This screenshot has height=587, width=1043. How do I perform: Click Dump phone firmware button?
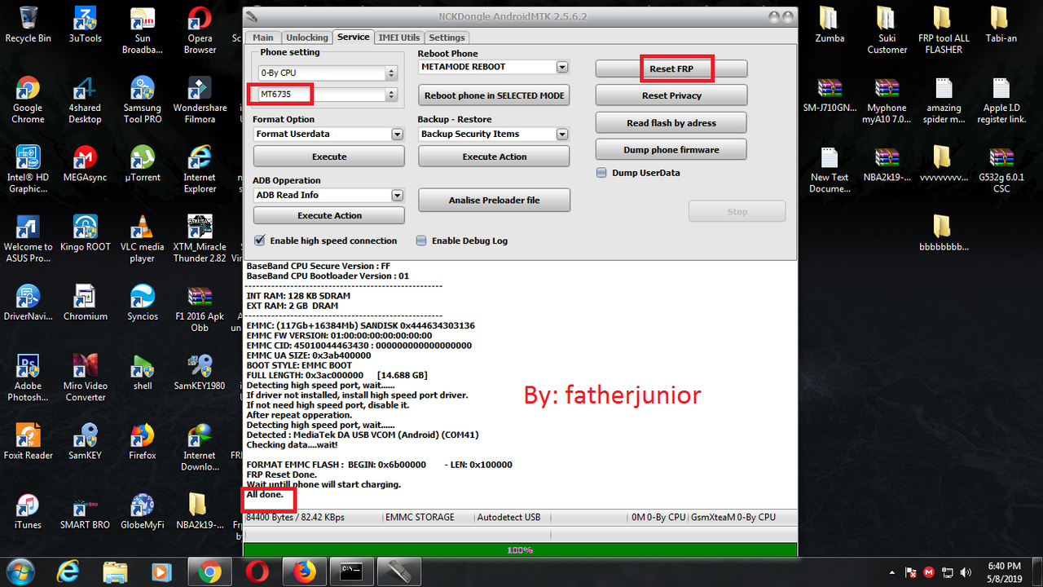pos(671,150)
